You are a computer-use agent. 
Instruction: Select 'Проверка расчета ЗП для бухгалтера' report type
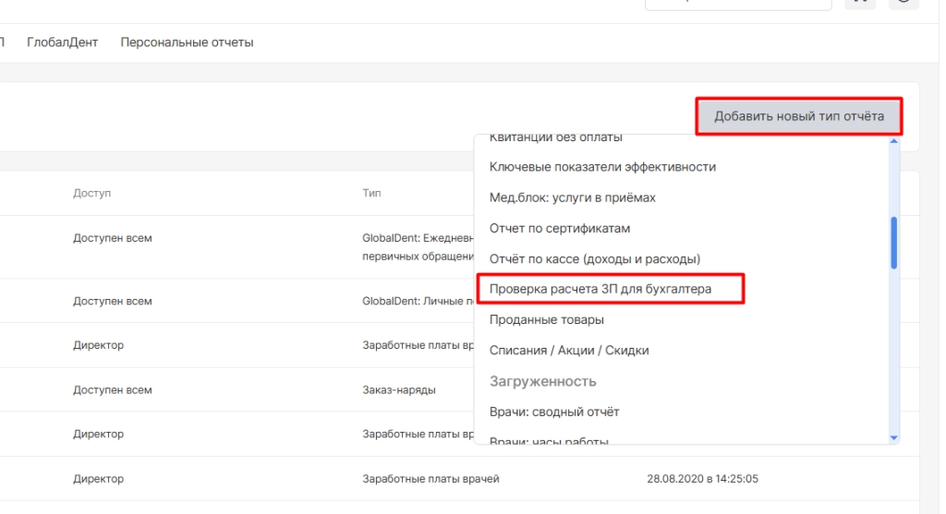[x=600, y=290]
